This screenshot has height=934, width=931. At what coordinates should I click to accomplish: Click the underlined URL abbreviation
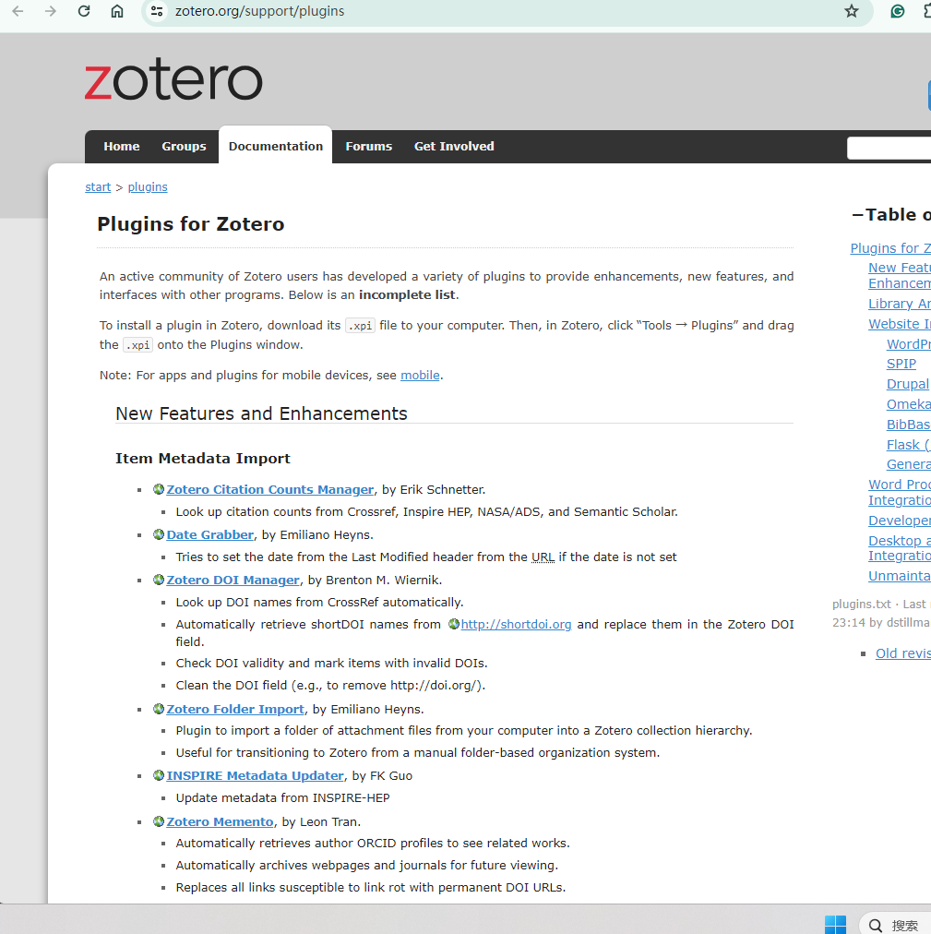click(x=543, y=557)
